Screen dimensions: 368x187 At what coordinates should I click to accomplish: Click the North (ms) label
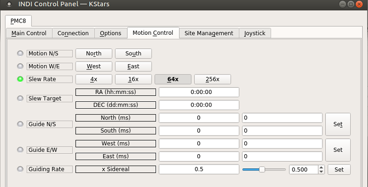pyautogui.click(x=116, y=117)
